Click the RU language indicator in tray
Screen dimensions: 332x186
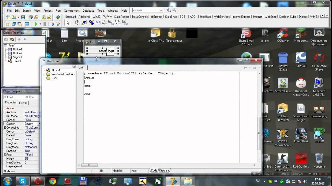pos(258,181)
